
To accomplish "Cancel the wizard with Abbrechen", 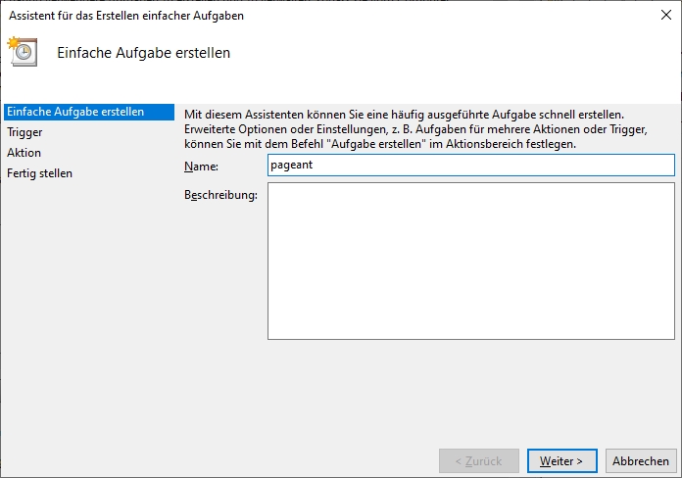I will click(640, 460).
